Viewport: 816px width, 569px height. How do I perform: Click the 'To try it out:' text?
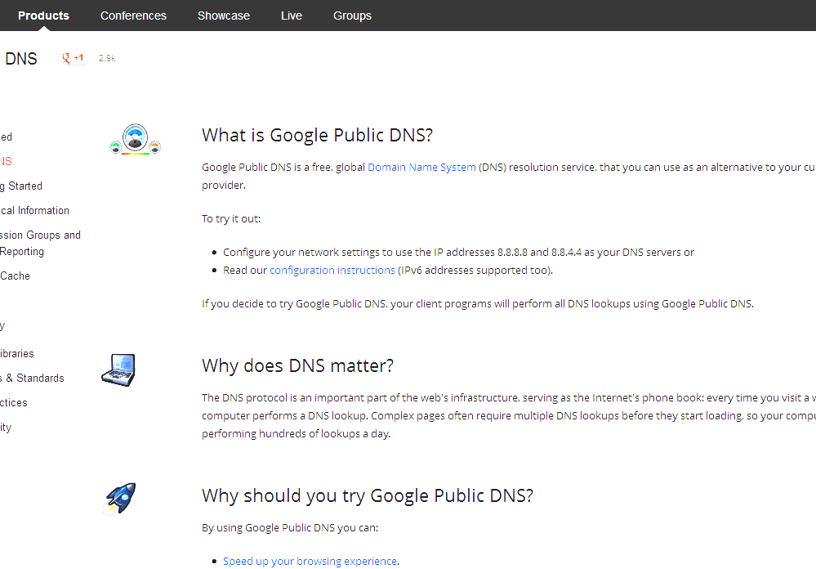point(231,219)
